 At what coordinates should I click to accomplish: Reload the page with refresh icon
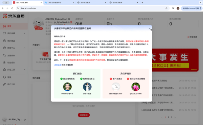pyautogui.click(x=12, y=8)
